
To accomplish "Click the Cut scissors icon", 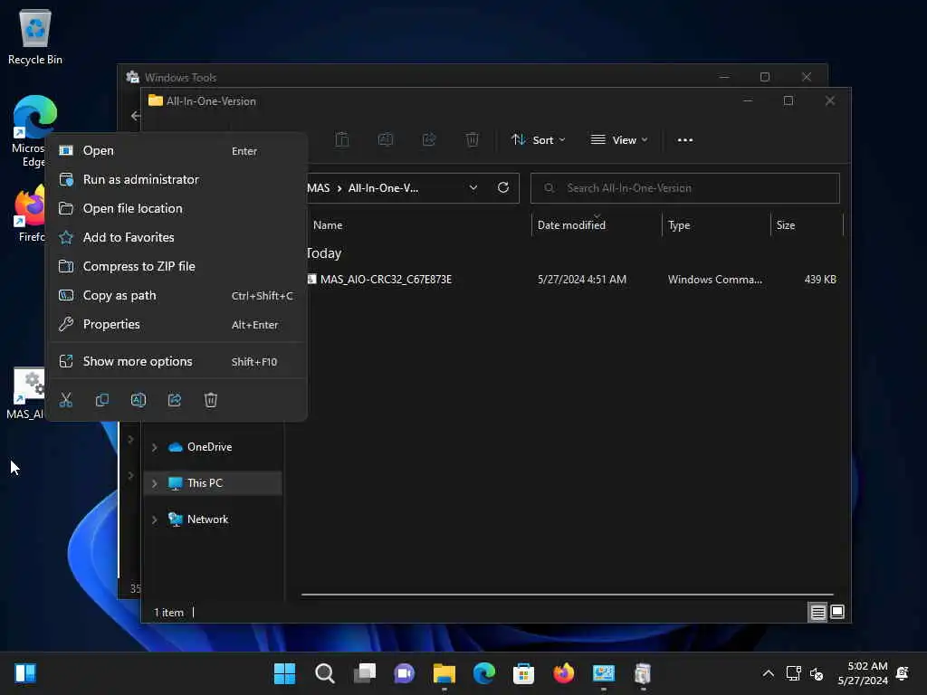I will click(65, 400).
